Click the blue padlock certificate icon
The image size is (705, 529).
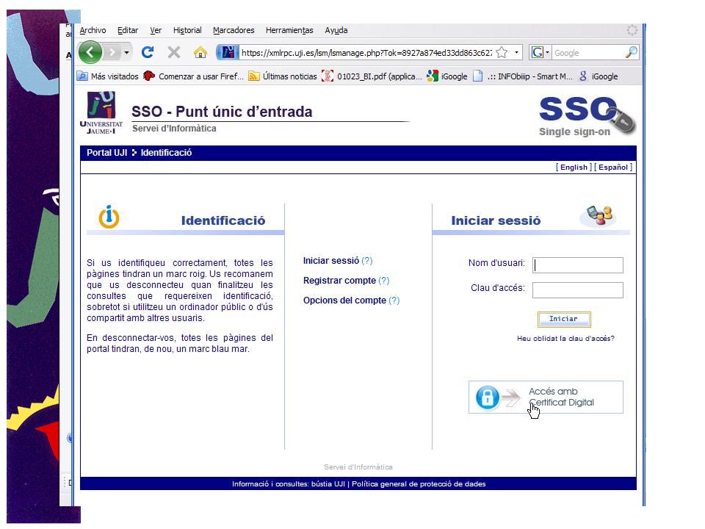coord(488,397)
